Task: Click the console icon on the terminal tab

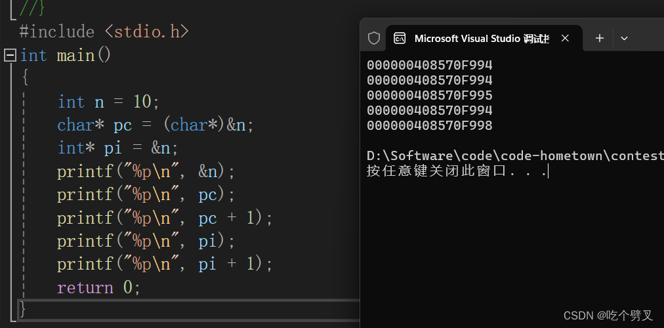Action: 400,39
